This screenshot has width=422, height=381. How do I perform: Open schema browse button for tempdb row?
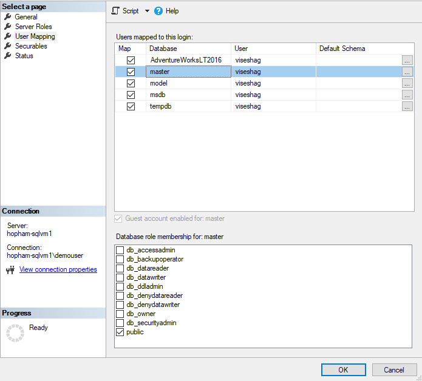click(407, 107)
